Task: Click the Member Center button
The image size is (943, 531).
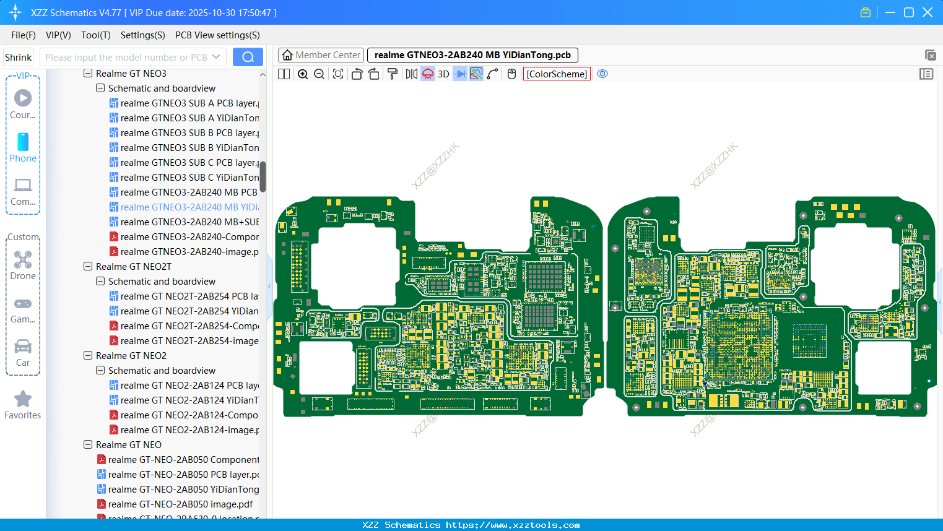Action: tap(321, 55)
